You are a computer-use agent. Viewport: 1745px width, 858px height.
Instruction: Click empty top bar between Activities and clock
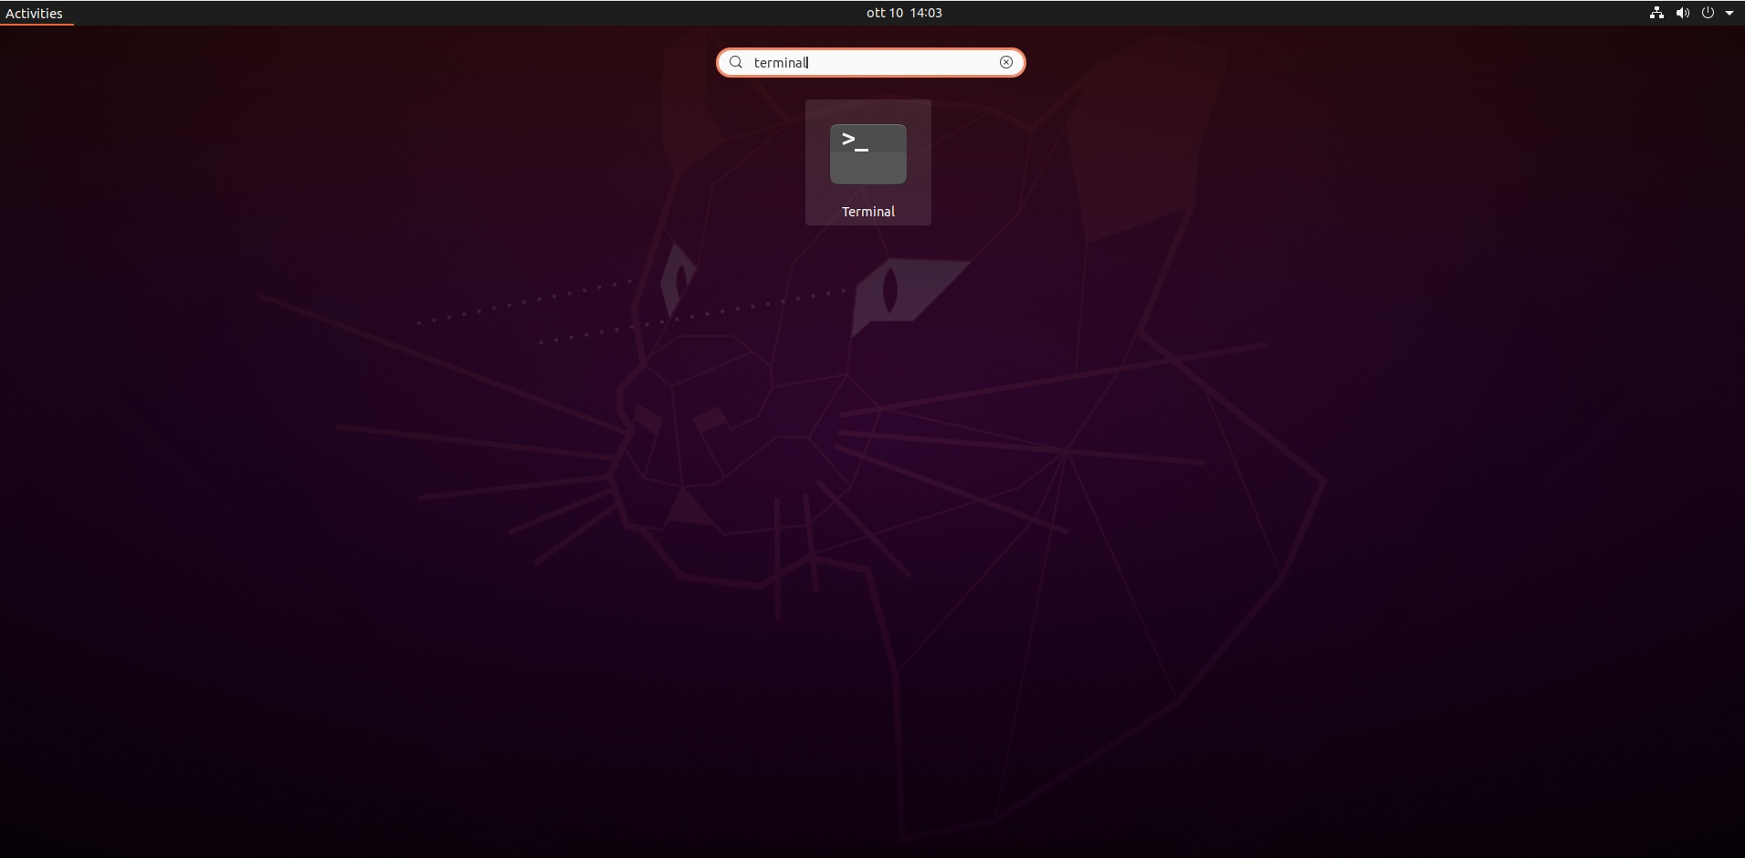pos(457,13)
